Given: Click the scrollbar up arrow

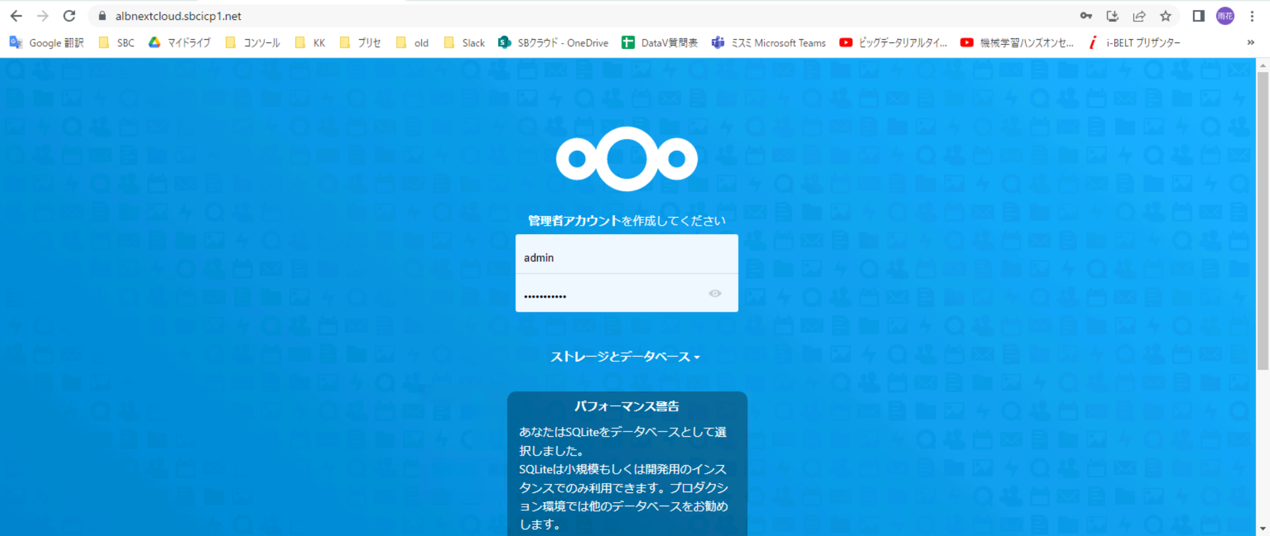Looking at the screenshot, I should (x=1263, y=65).
